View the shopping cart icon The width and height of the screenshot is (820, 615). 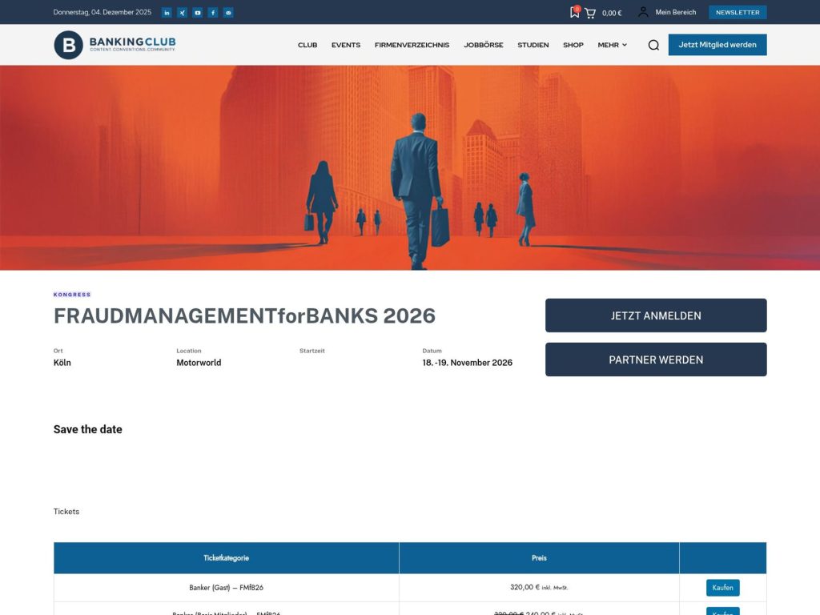coord(590,12)
